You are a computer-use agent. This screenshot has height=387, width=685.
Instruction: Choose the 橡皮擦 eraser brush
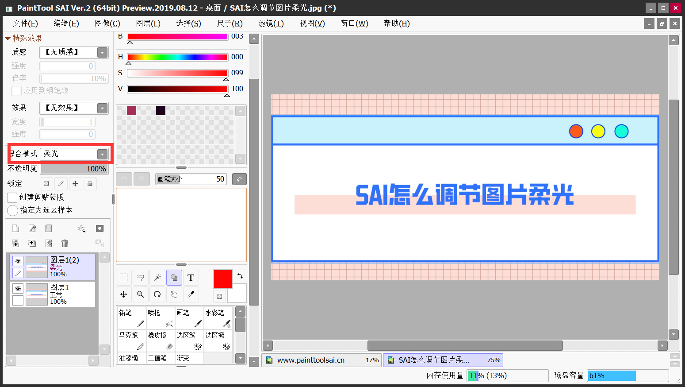coord(161,341)
